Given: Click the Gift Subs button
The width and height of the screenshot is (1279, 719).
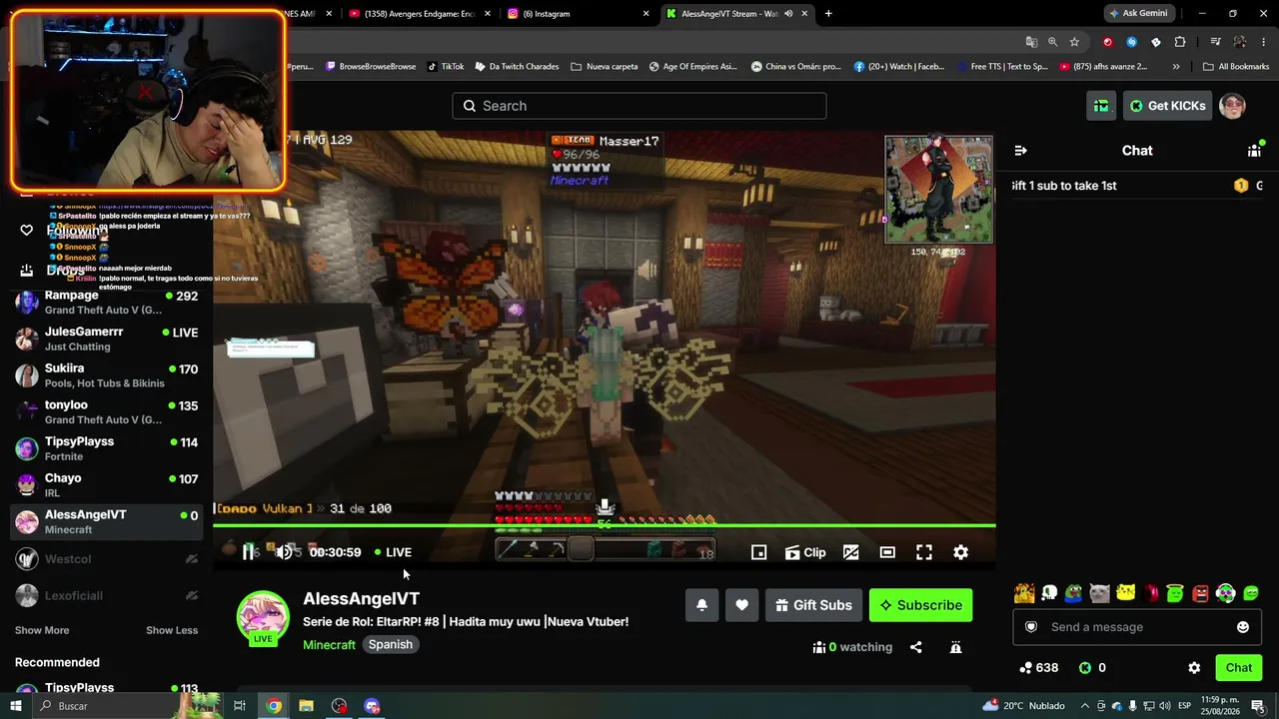Looking at the screenshot, I should tap(813, 605).
